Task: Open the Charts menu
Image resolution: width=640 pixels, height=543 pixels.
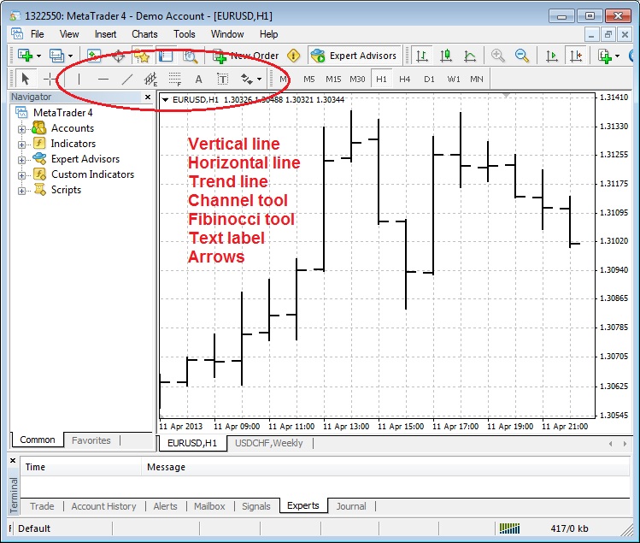Action: point(144,34)
